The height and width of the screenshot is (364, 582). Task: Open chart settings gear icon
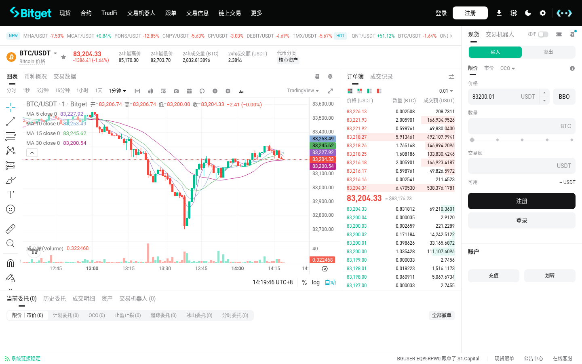click(228, 91)
